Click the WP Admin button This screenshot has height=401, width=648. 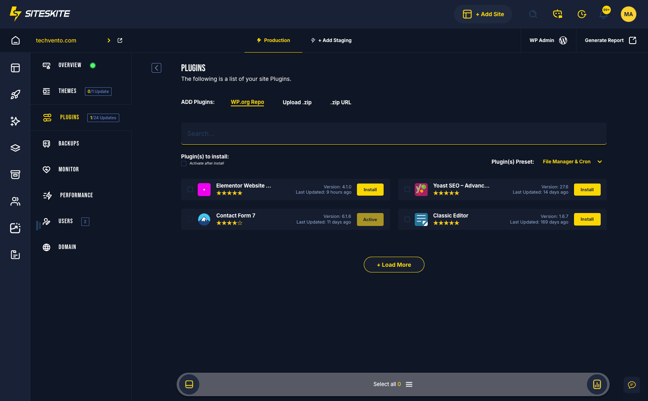(548, 40)
